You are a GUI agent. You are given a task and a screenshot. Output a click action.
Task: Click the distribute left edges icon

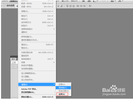point(78,6)
